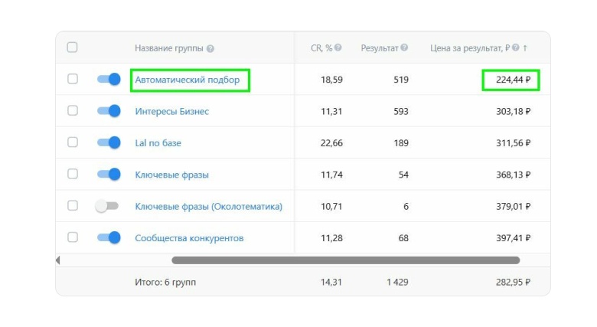Check the box for Ключевые фразы (Околотематика) row

coord(73,205)
